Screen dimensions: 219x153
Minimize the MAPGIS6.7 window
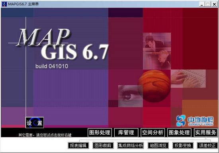click(x=202, y=4)
